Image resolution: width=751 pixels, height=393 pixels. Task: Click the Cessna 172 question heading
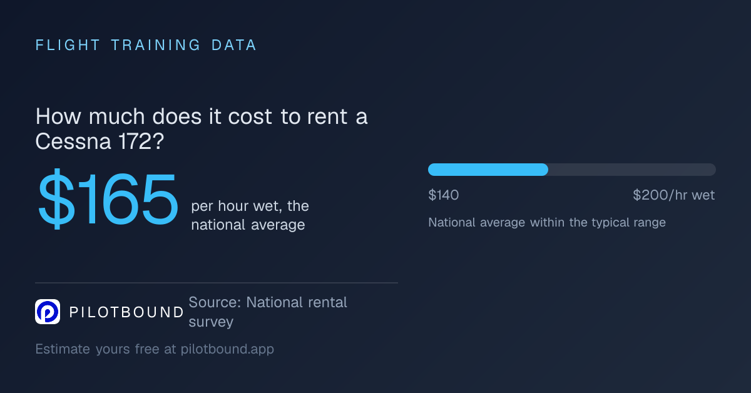202,129
